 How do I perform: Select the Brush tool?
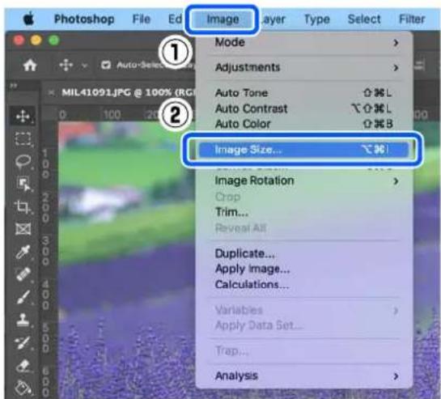(x=23, y=297)
